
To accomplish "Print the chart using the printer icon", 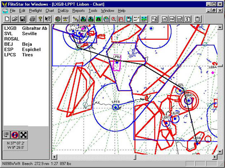I will point(32,19).
